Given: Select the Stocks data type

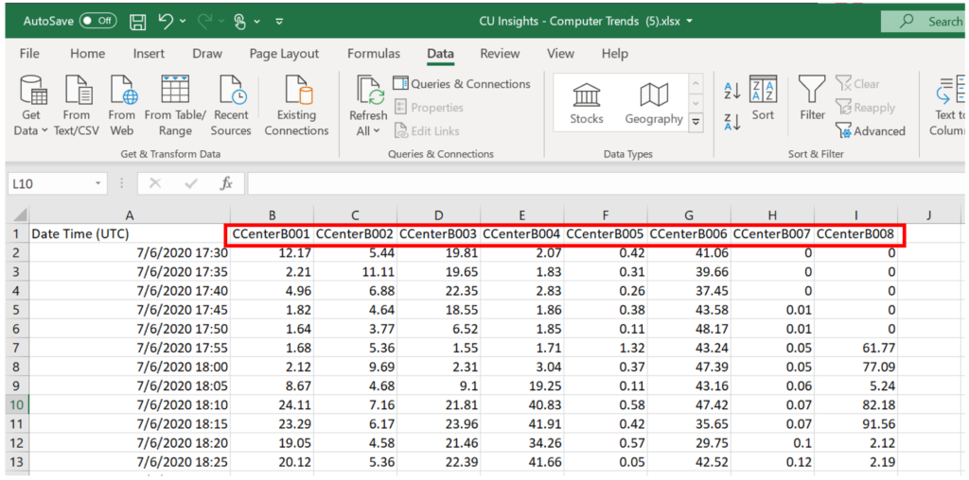Looking at the screenshot, I should (x=587, y=102).
